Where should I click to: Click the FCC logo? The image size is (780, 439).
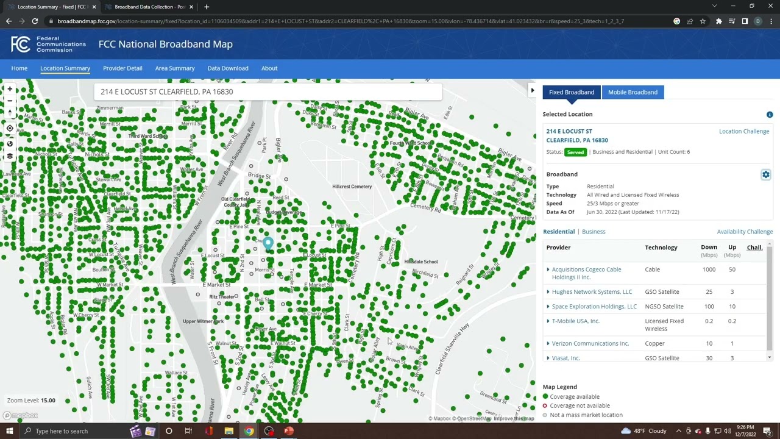tap(20, 44)
